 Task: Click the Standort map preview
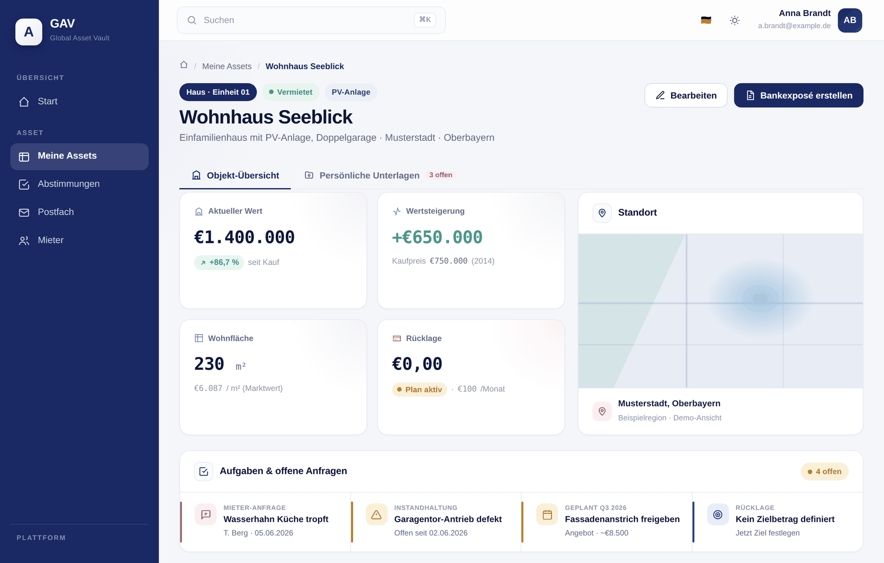(x=720, y=311)
